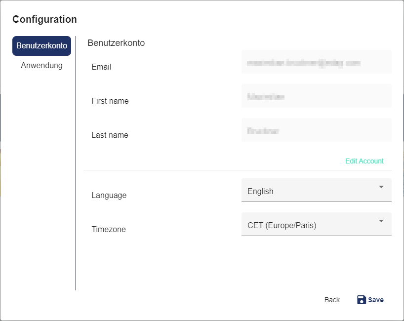404x321 pixels.
Task: Click the Configuration dialog title
Action: click(x=44, y=19)
